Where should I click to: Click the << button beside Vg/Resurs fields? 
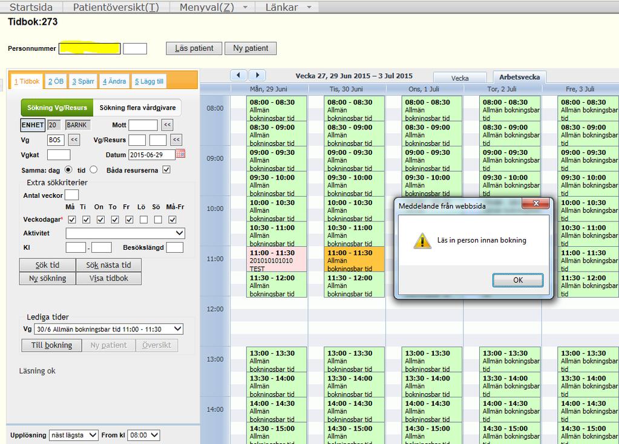(176, 140)
